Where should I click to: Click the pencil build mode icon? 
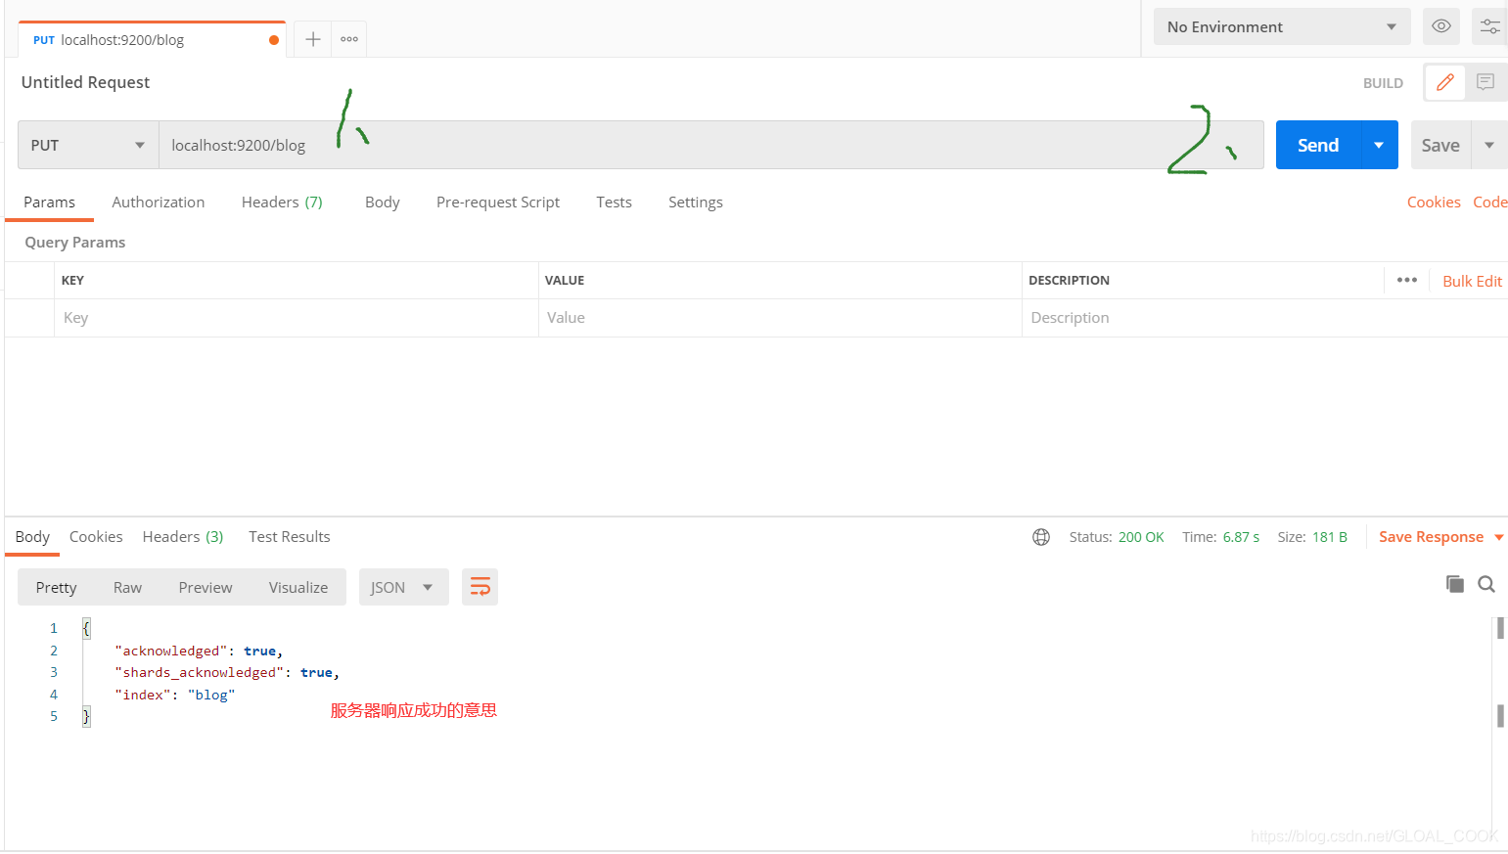click(1444, 82)
